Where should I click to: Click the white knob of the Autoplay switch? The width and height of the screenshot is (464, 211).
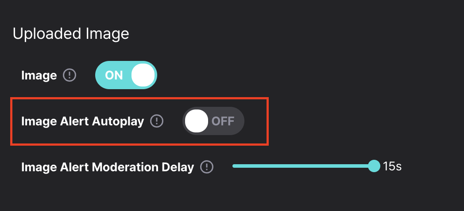[197, 121]
